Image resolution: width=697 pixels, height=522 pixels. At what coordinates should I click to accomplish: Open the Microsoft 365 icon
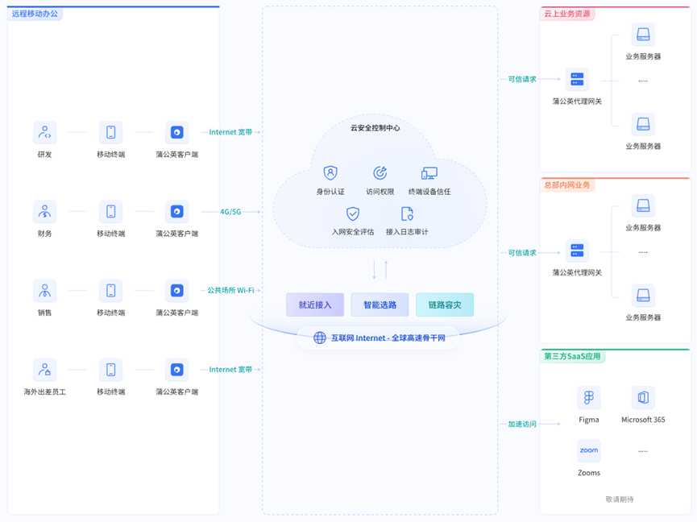(643, 398)
